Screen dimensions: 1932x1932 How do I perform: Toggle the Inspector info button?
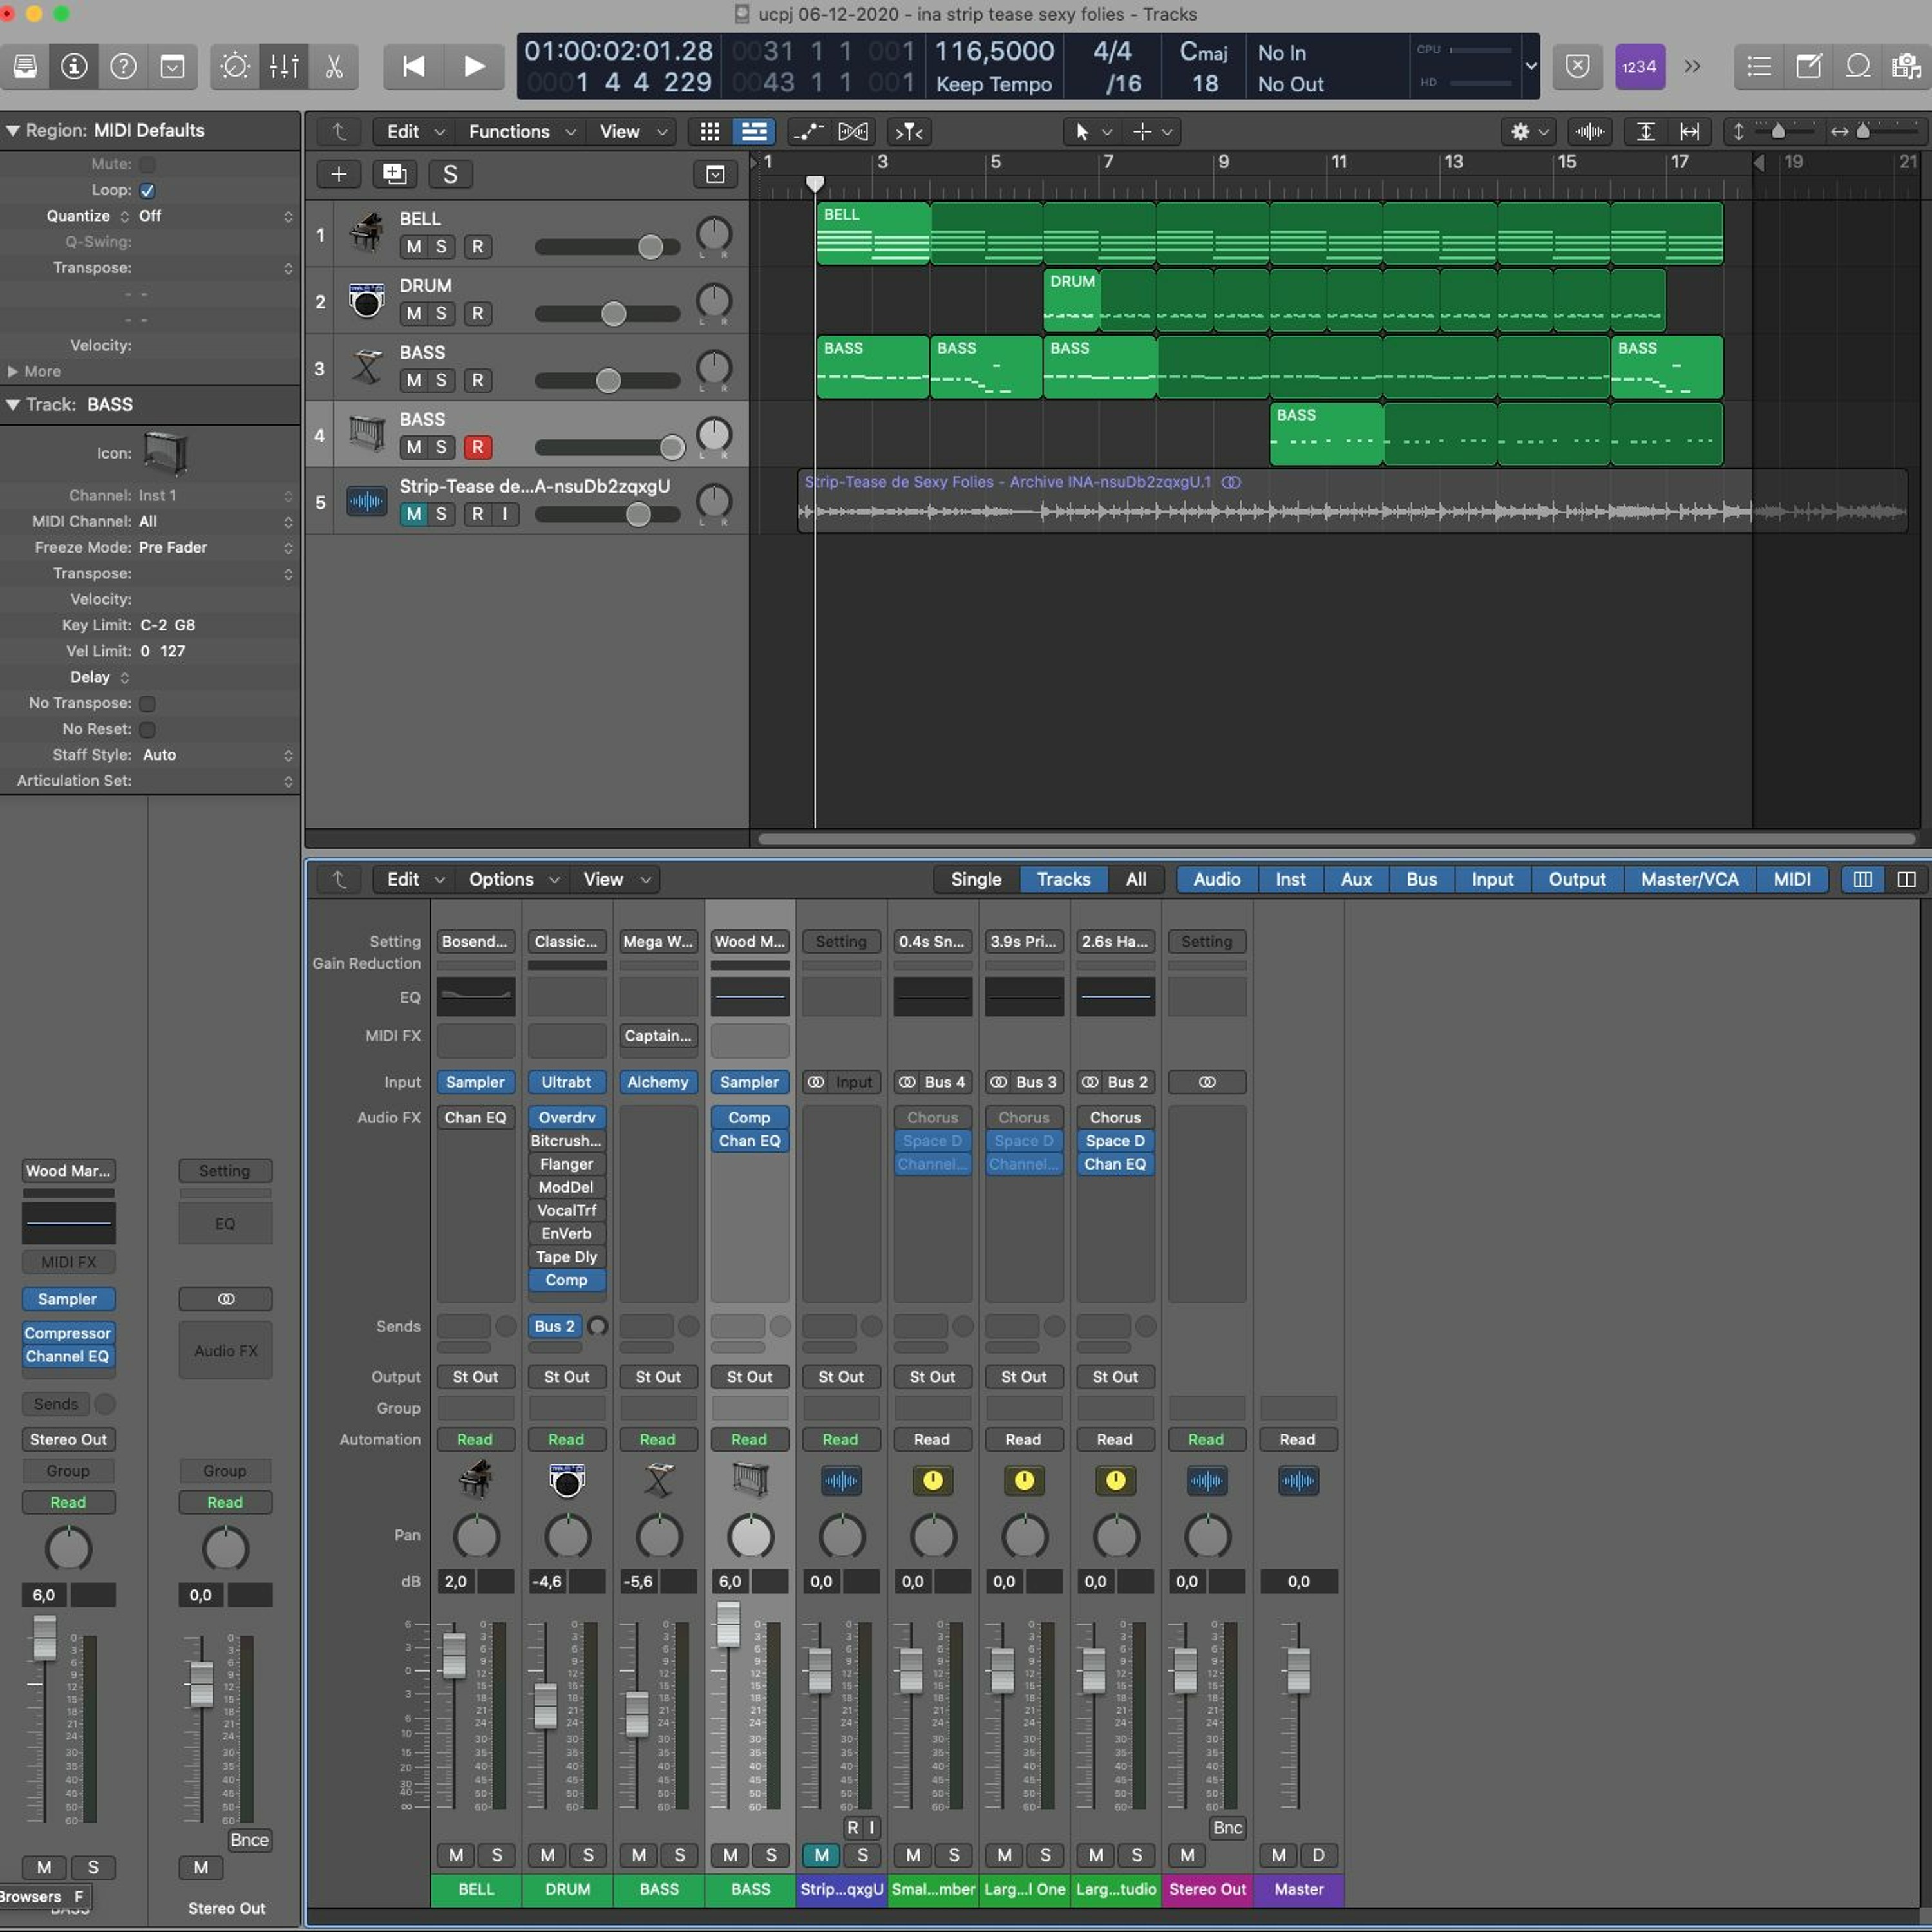tap(74, 66)
